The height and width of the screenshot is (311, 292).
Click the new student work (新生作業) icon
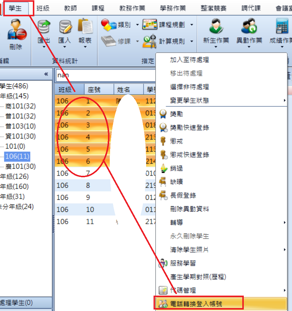click(x=216, y=26)
